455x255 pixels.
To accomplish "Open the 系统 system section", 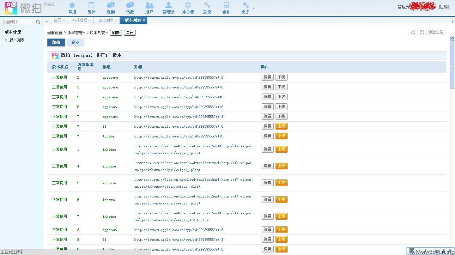I will pyautogui.click(x=207, y=8).
